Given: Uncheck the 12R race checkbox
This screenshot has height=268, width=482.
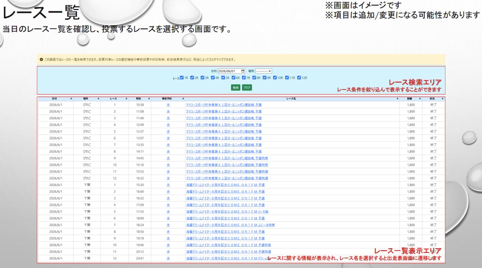Looking at the screenshot, I should point(299,78).
